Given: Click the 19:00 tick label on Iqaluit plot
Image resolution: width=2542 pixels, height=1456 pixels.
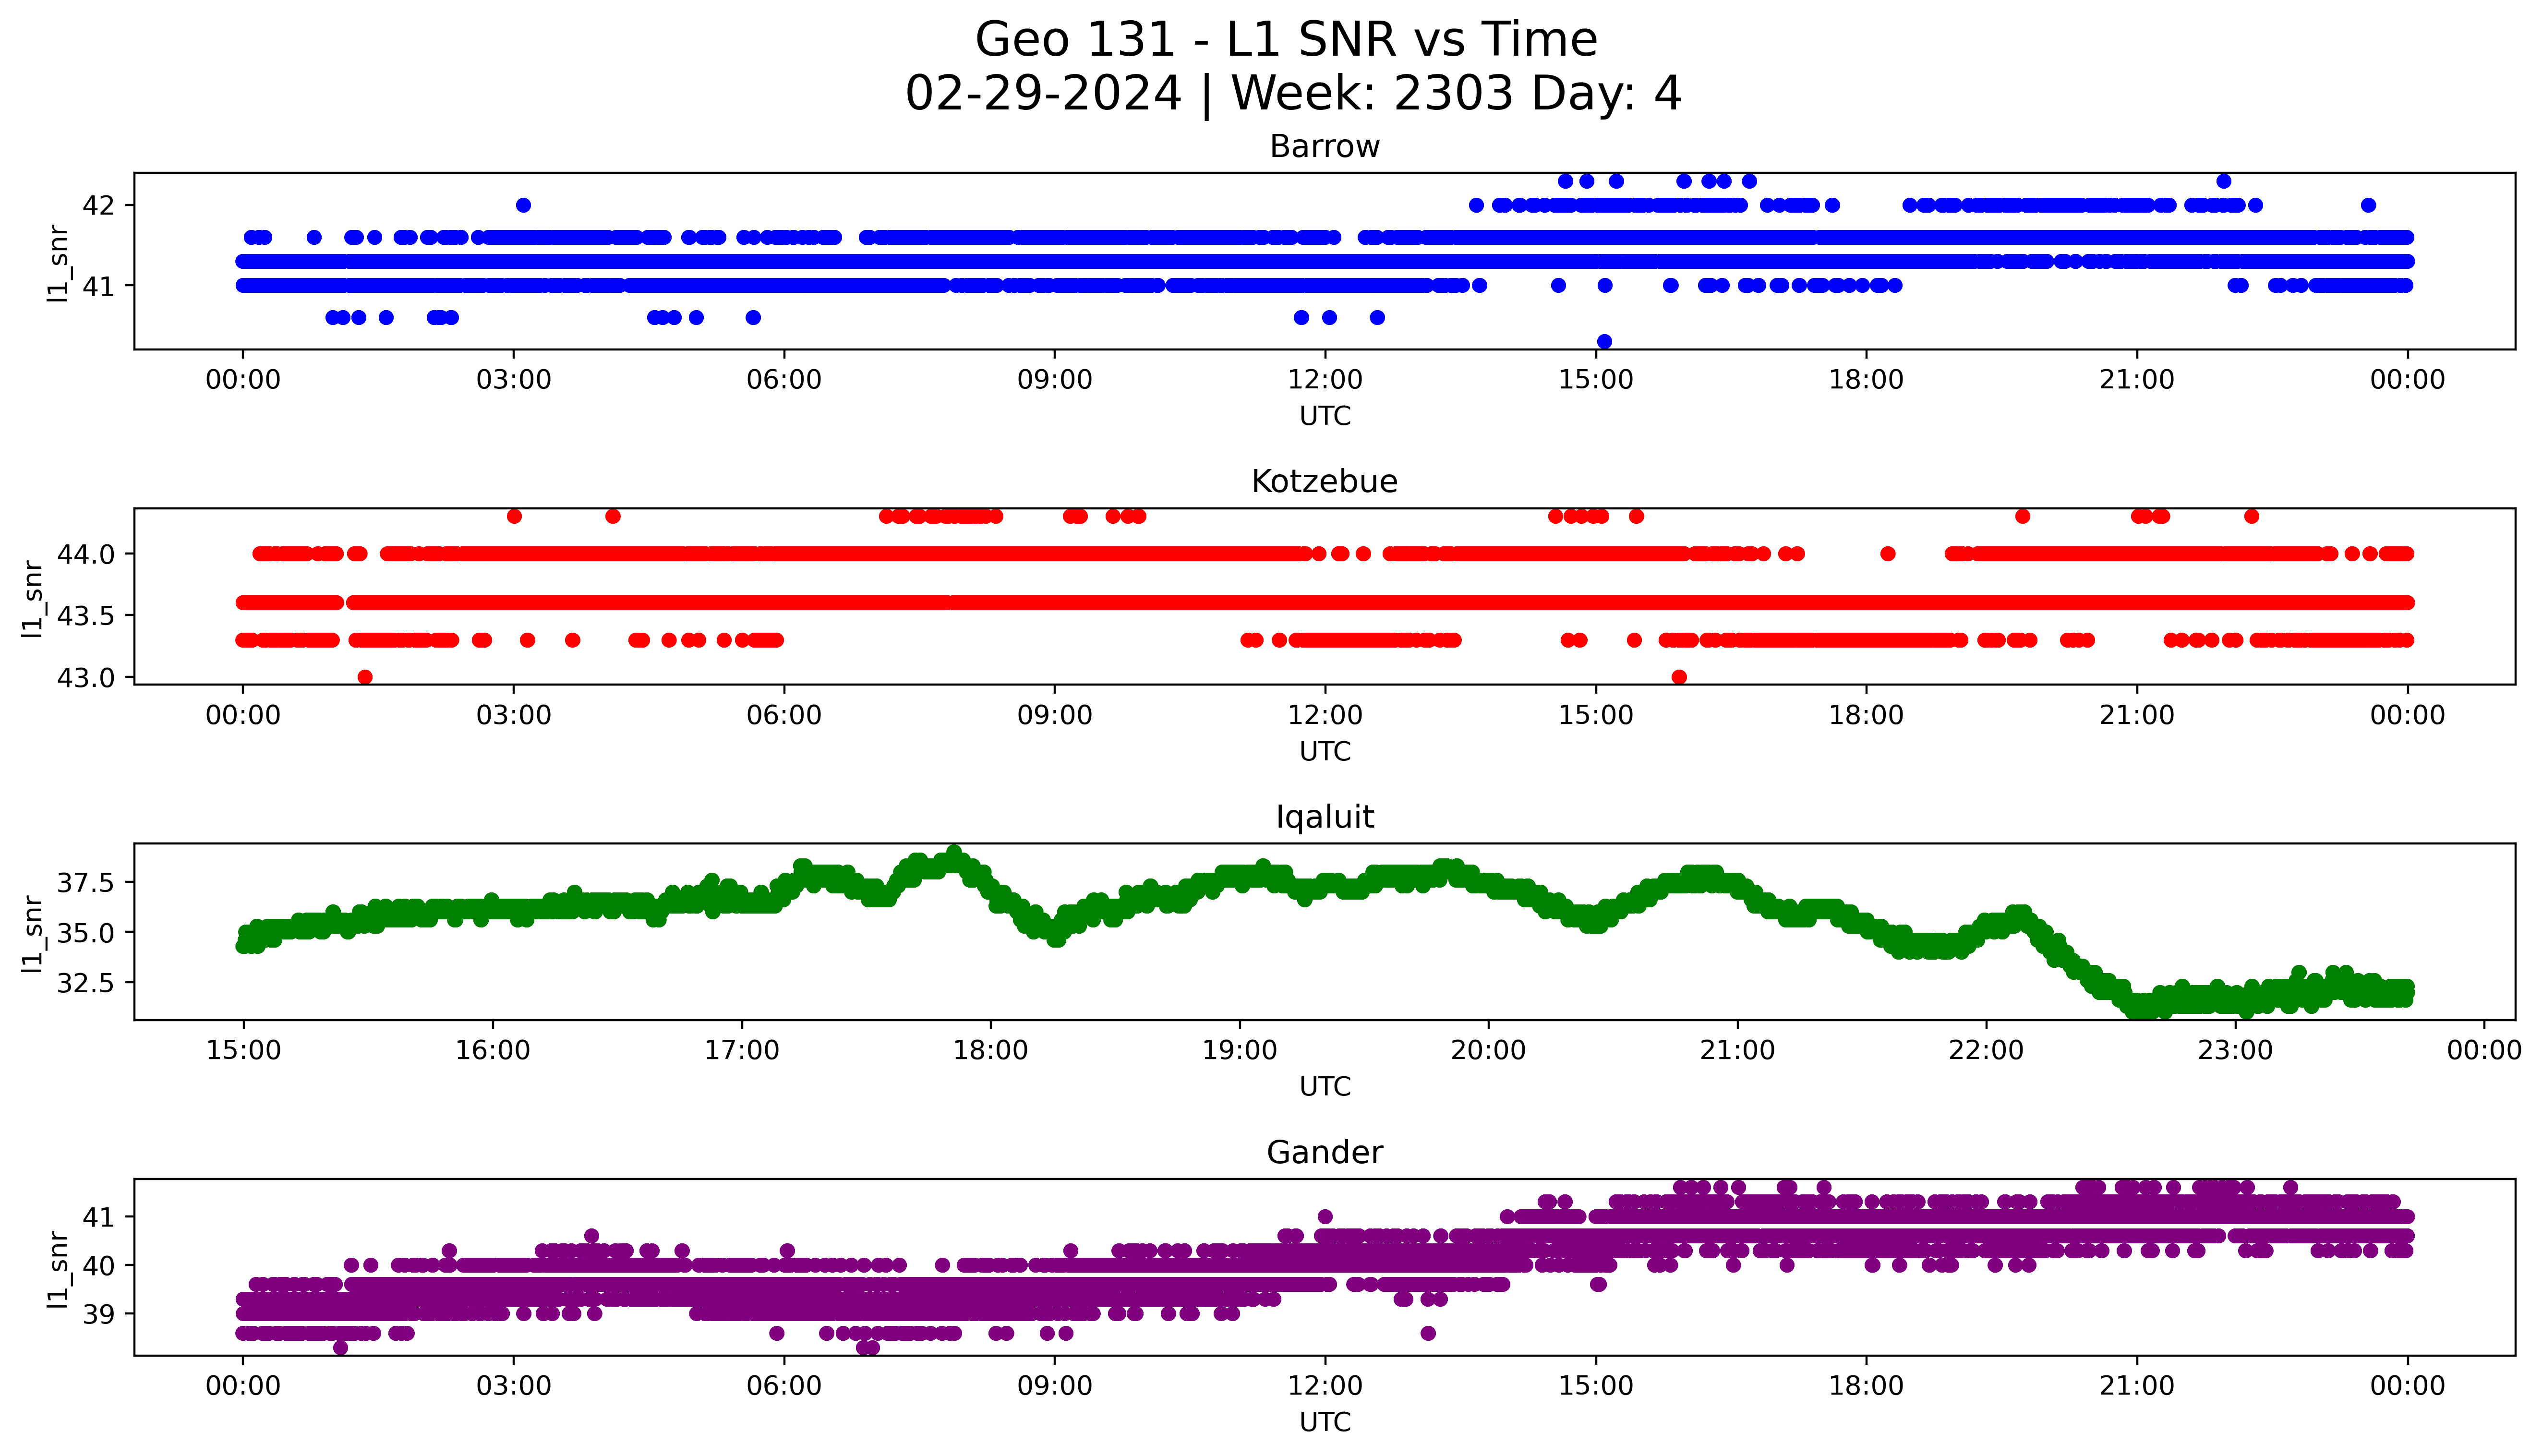Looking at the screenshot, I should pyautogui.click(x=1240, y=1051).
